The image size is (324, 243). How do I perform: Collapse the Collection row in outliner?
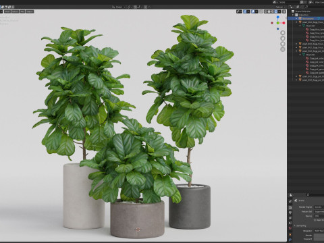[x=293, y=15]
